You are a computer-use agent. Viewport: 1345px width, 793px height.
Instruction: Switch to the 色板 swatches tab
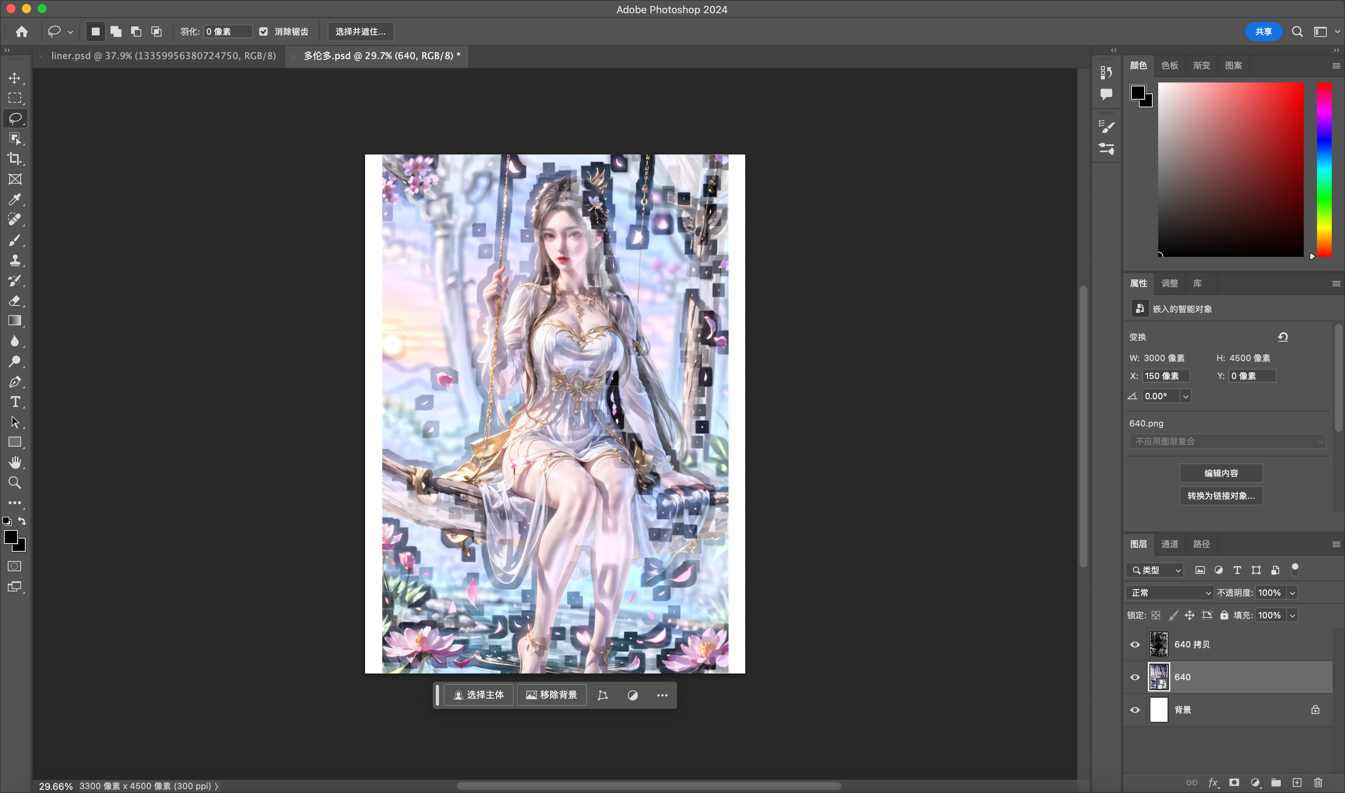pos(1170,65)
